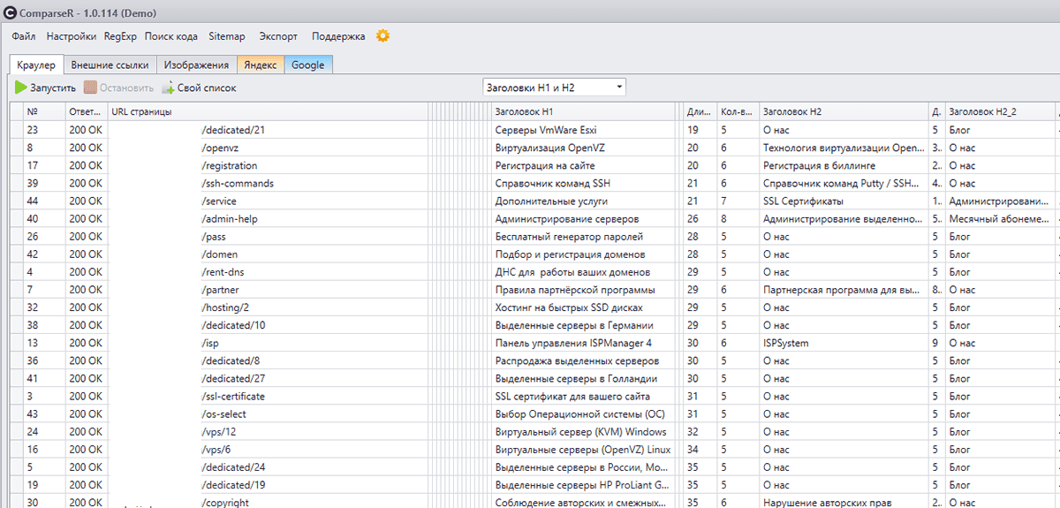Open Свой список via its plus icon
The image size is (1060, 508).
(168, 87)
